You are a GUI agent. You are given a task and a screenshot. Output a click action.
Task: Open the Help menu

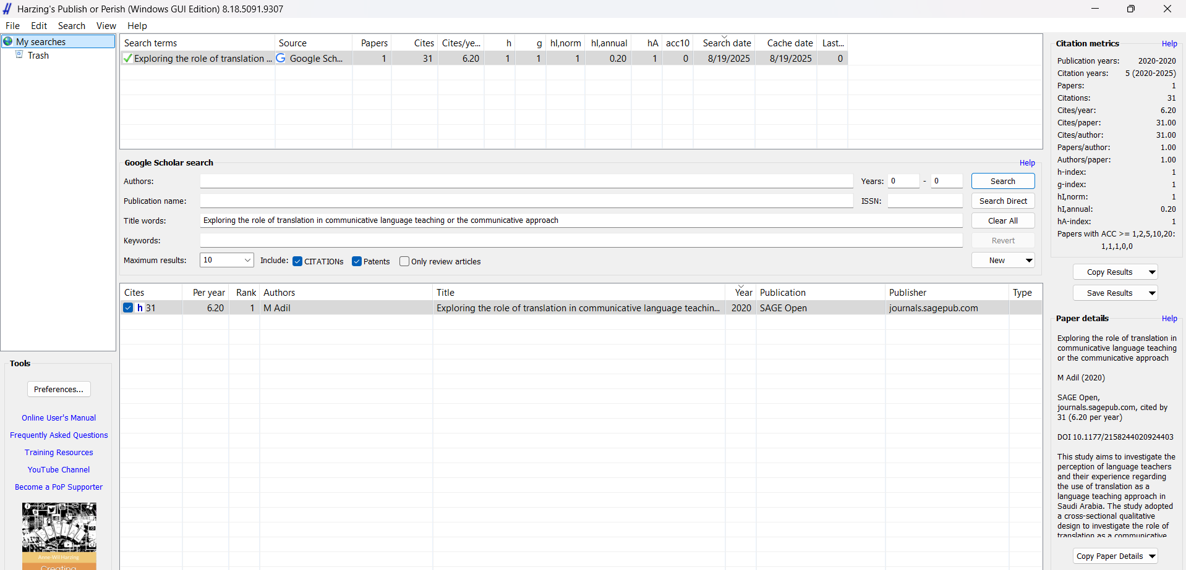click(137, 25)
